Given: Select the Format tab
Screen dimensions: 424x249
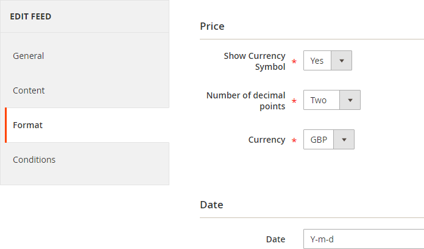Looking at the screenshot, I should (x=27, y=125).
